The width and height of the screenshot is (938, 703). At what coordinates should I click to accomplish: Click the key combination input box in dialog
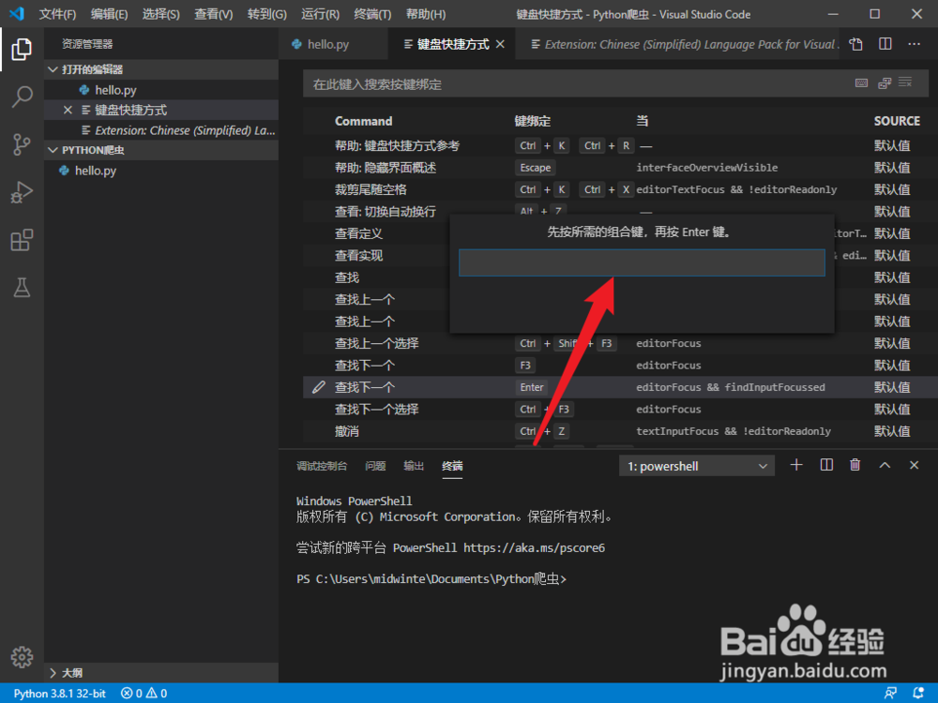tap(642, 262)
